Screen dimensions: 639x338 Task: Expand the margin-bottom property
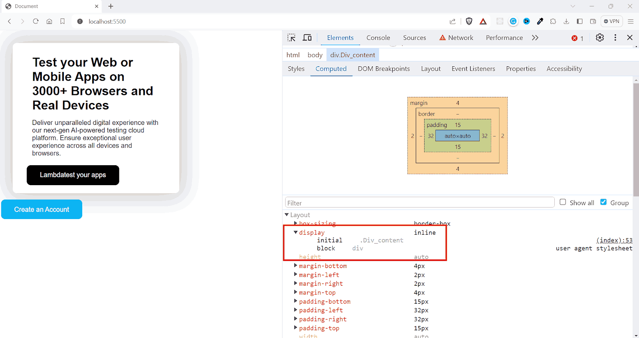[x=296, y=266]
